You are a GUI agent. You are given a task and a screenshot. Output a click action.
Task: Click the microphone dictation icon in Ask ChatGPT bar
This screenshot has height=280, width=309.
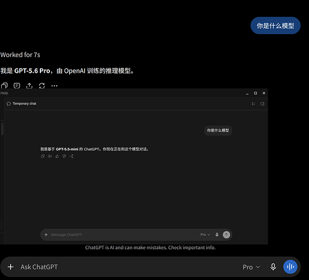coord(273,267)
